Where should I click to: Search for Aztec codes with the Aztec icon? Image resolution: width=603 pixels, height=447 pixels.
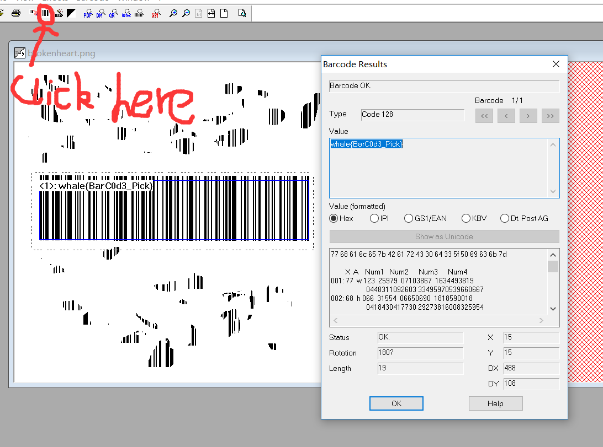click(126, 13)
